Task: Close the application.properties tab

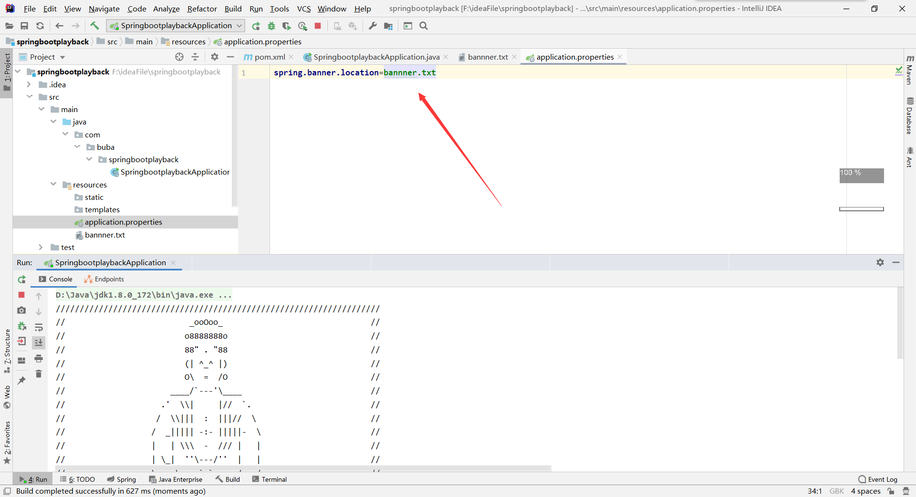Action: pyautogui.click(x=620, y=57)
